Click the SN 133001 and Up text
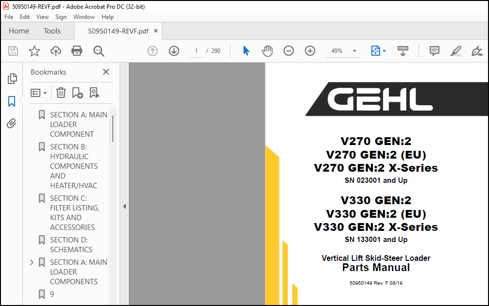Image resolution: width=489 pixels, height=306 pixels. pyautogui.click(x=376, y=240)
